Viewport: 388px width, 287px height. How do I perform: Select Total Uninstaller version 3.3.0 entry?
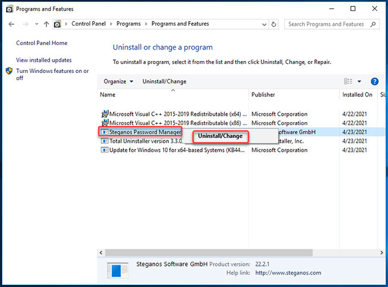click(145, 141)
